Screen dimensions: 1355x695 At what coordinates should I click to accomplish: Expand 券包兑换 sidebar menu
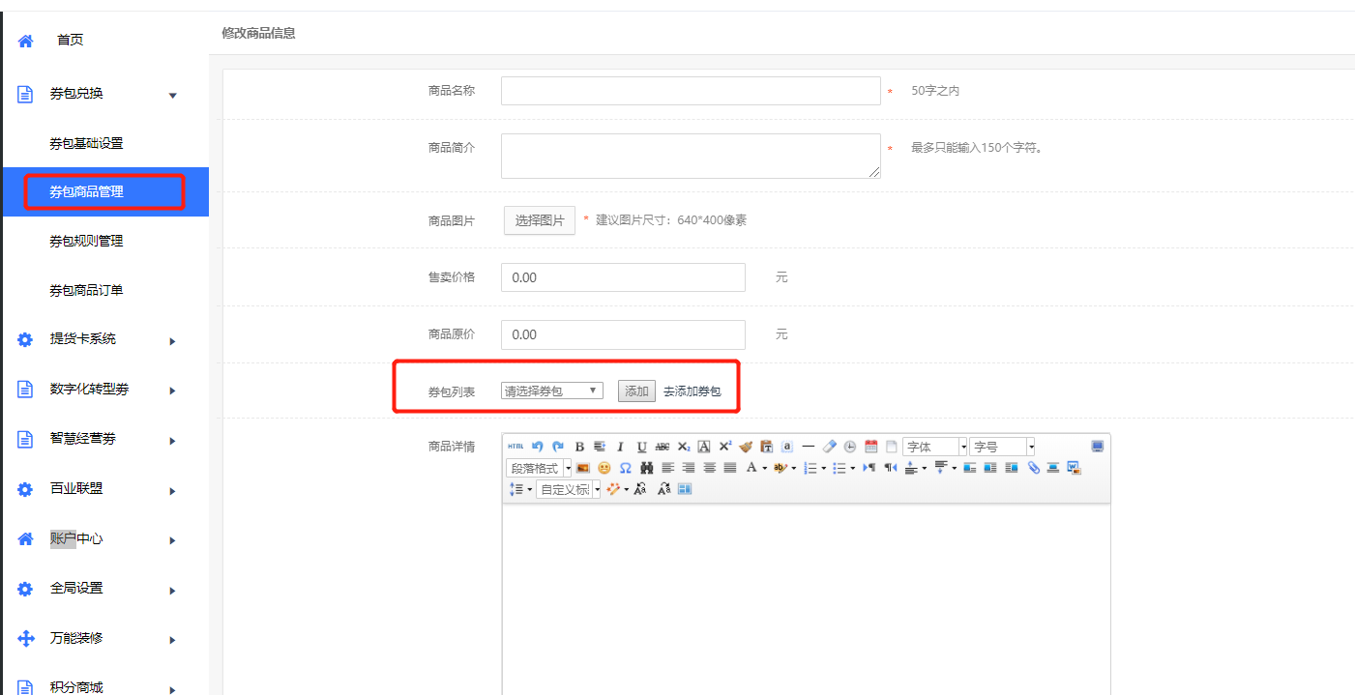pos(104,94)
